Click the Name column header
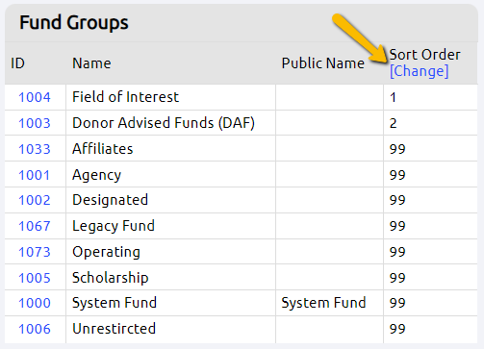Viewport: 484px width, 349px height. click(x=91, y=63)
